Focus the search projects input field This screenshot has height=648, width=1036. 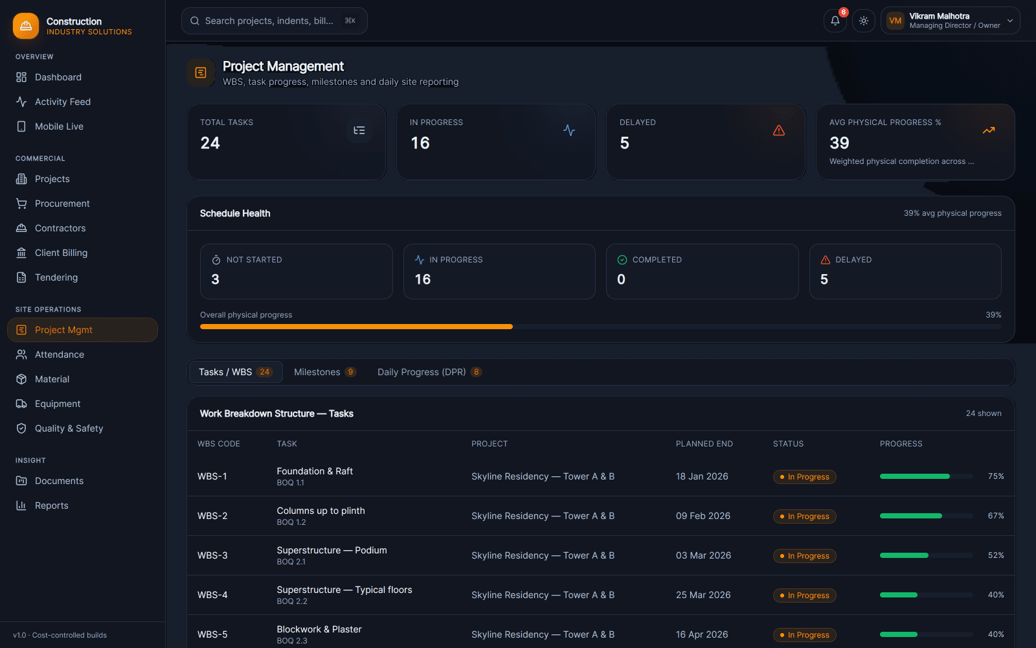[275, 21]
